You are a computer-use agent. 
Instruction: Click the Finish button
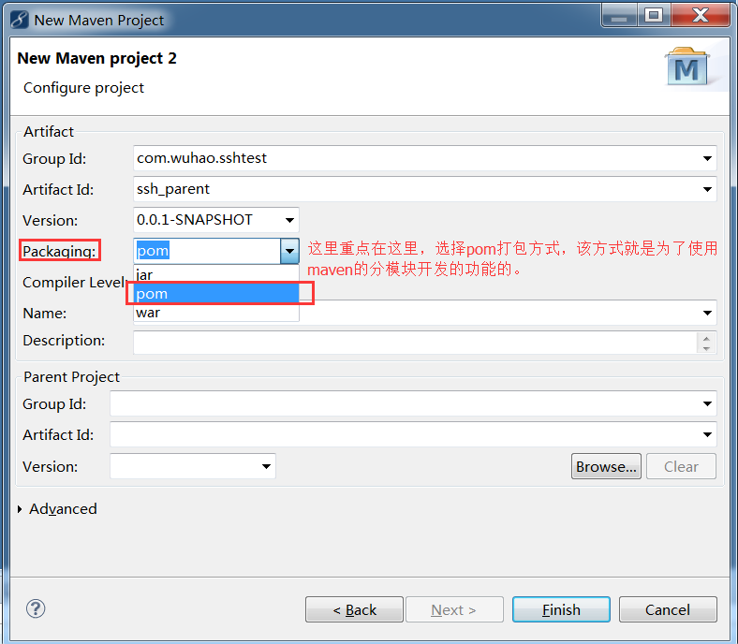561,609
